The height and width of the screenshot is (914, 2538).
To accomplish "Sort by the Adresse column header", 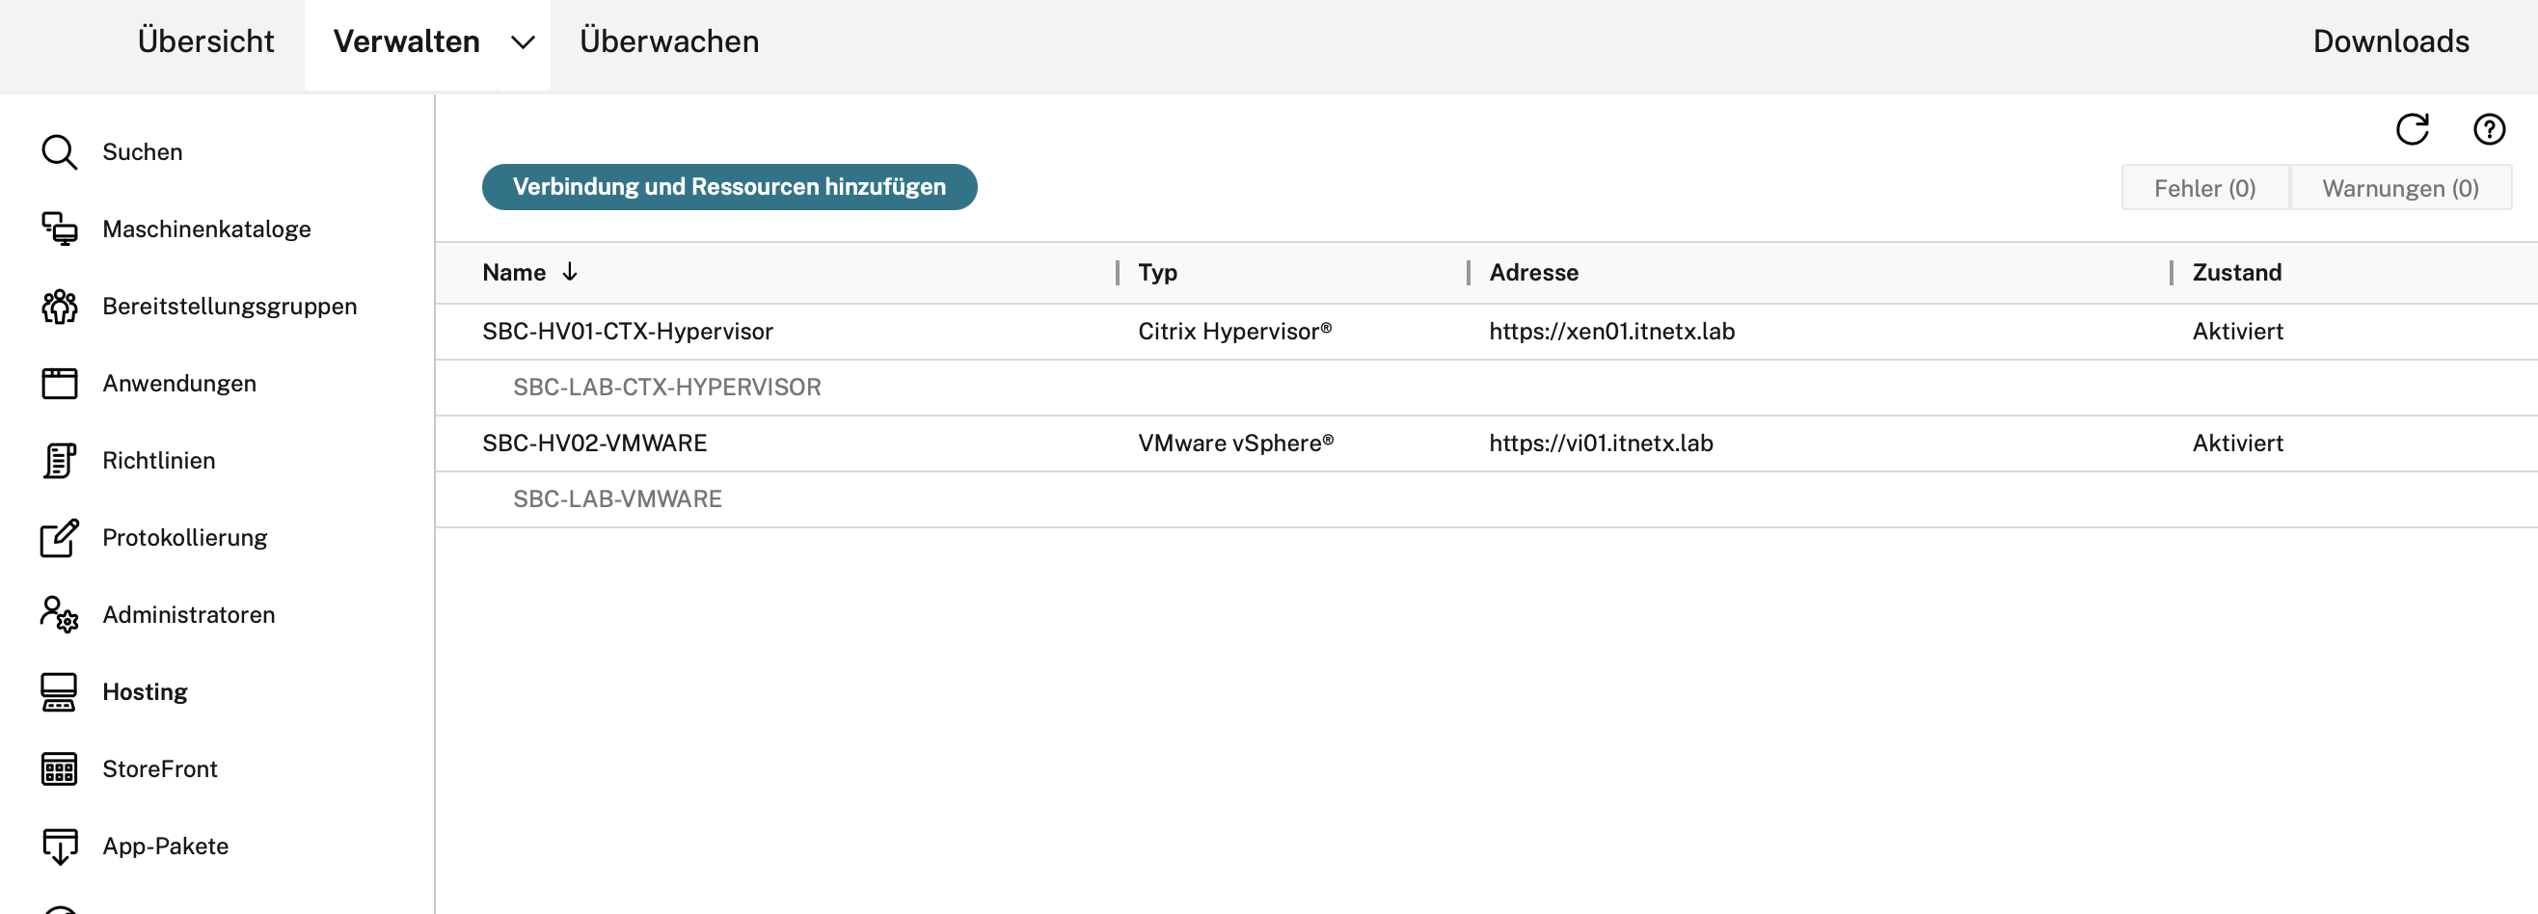I will pyautogui.click(x=1533, y=273).
